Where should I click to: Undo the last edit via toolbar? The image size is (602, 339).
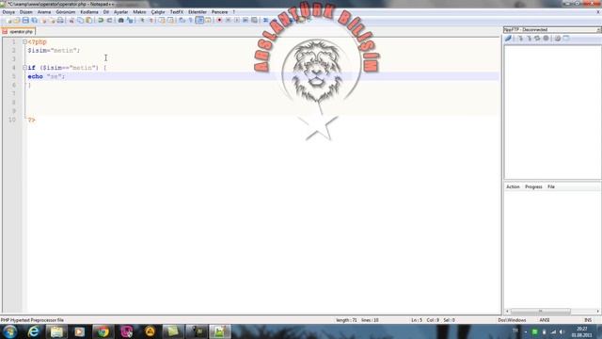[101, 20]
